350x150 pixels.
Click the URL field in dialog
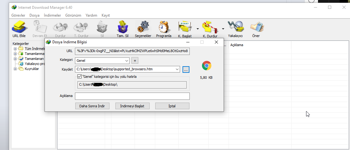[x=132, y=51]
